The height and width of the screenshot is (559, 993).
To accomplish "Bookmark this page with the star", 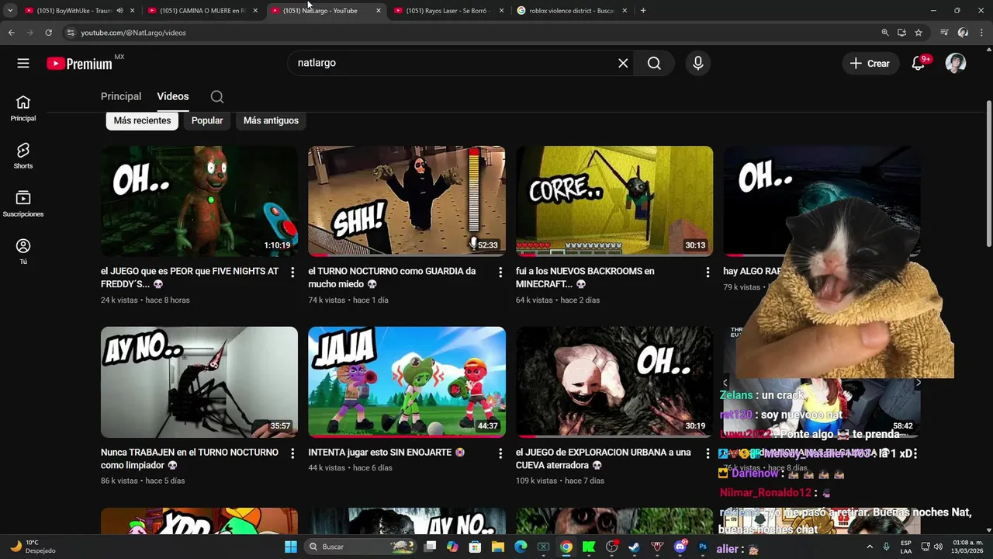I will tap(919, 33).
